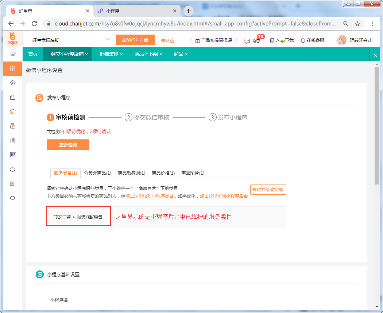Click the browser address bar URL
This screenshot has height=313, width=383.
pyautogui.click(x=195, y=24)
